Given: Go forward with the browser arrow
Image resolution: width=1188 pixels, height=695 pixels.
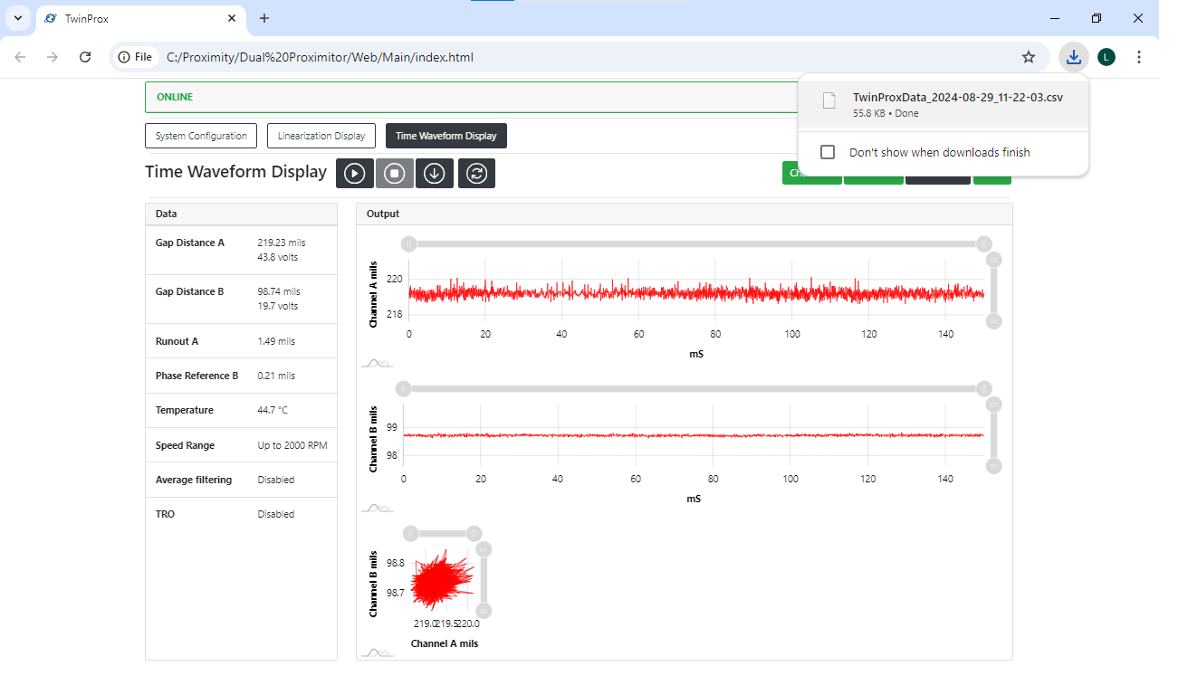Looking at the screenshot, I should pos(53,57).
